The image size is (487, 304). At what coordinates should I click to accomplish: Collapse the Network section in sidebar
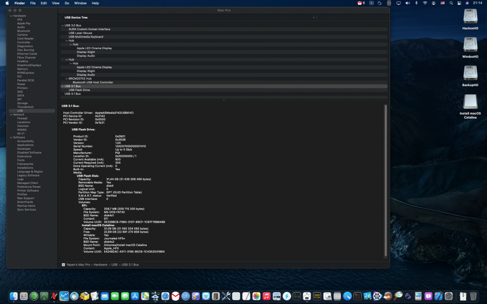coord(11,115)
